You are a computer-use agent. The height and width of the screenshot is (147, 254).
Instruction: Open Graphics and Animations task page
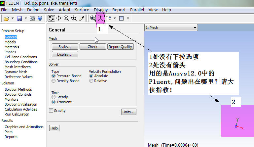click(x=24, y=127)
